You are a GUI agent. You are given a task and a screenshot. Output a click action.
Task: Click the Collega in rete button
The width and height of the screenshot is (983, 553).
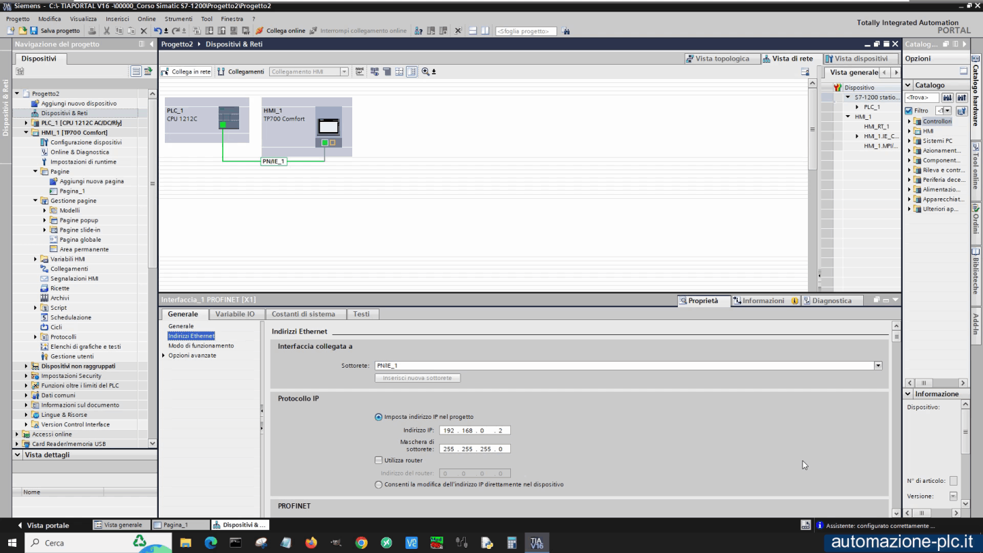(186, 72)
